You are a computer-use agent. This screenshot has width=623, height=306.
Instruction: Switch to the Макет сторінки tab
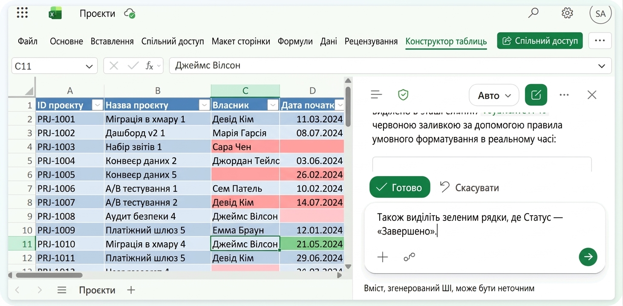point(241,41)
